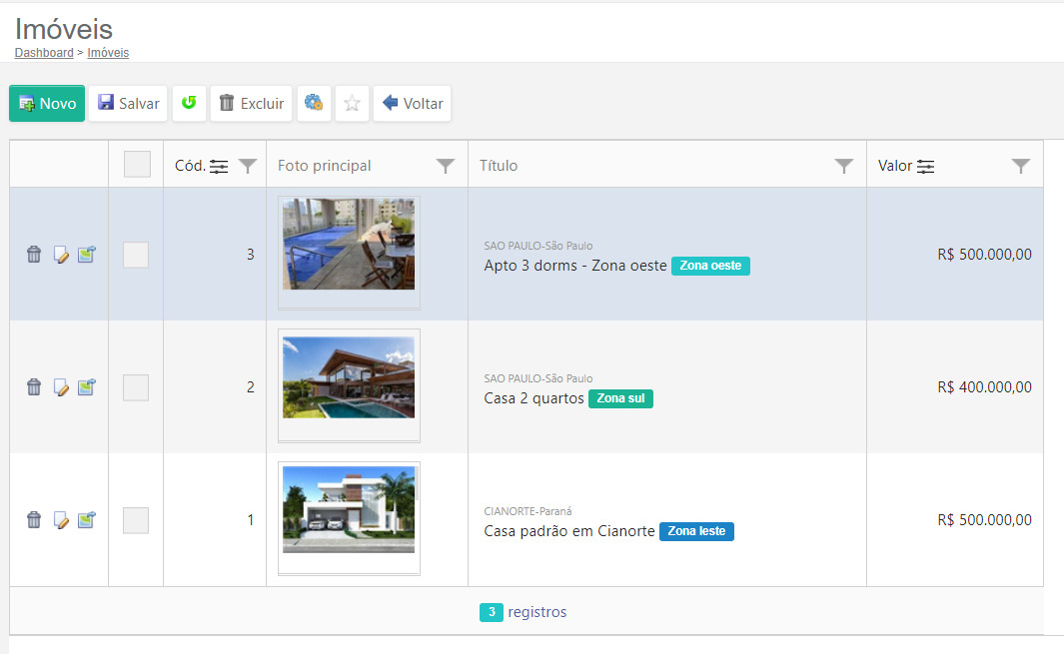
Task: Open the Foto principal column filter
Action: coord(446,166)
